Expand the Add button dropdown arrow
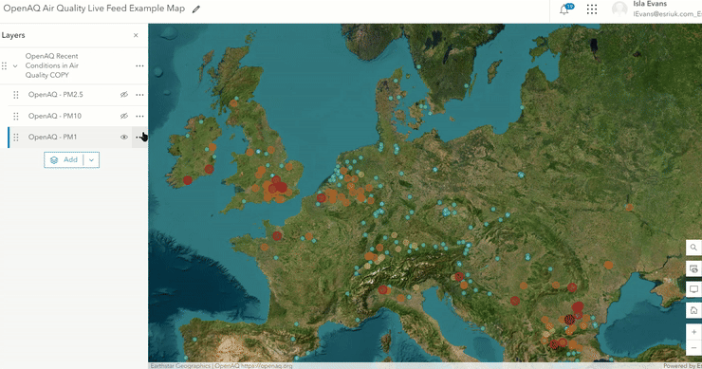 91,160
